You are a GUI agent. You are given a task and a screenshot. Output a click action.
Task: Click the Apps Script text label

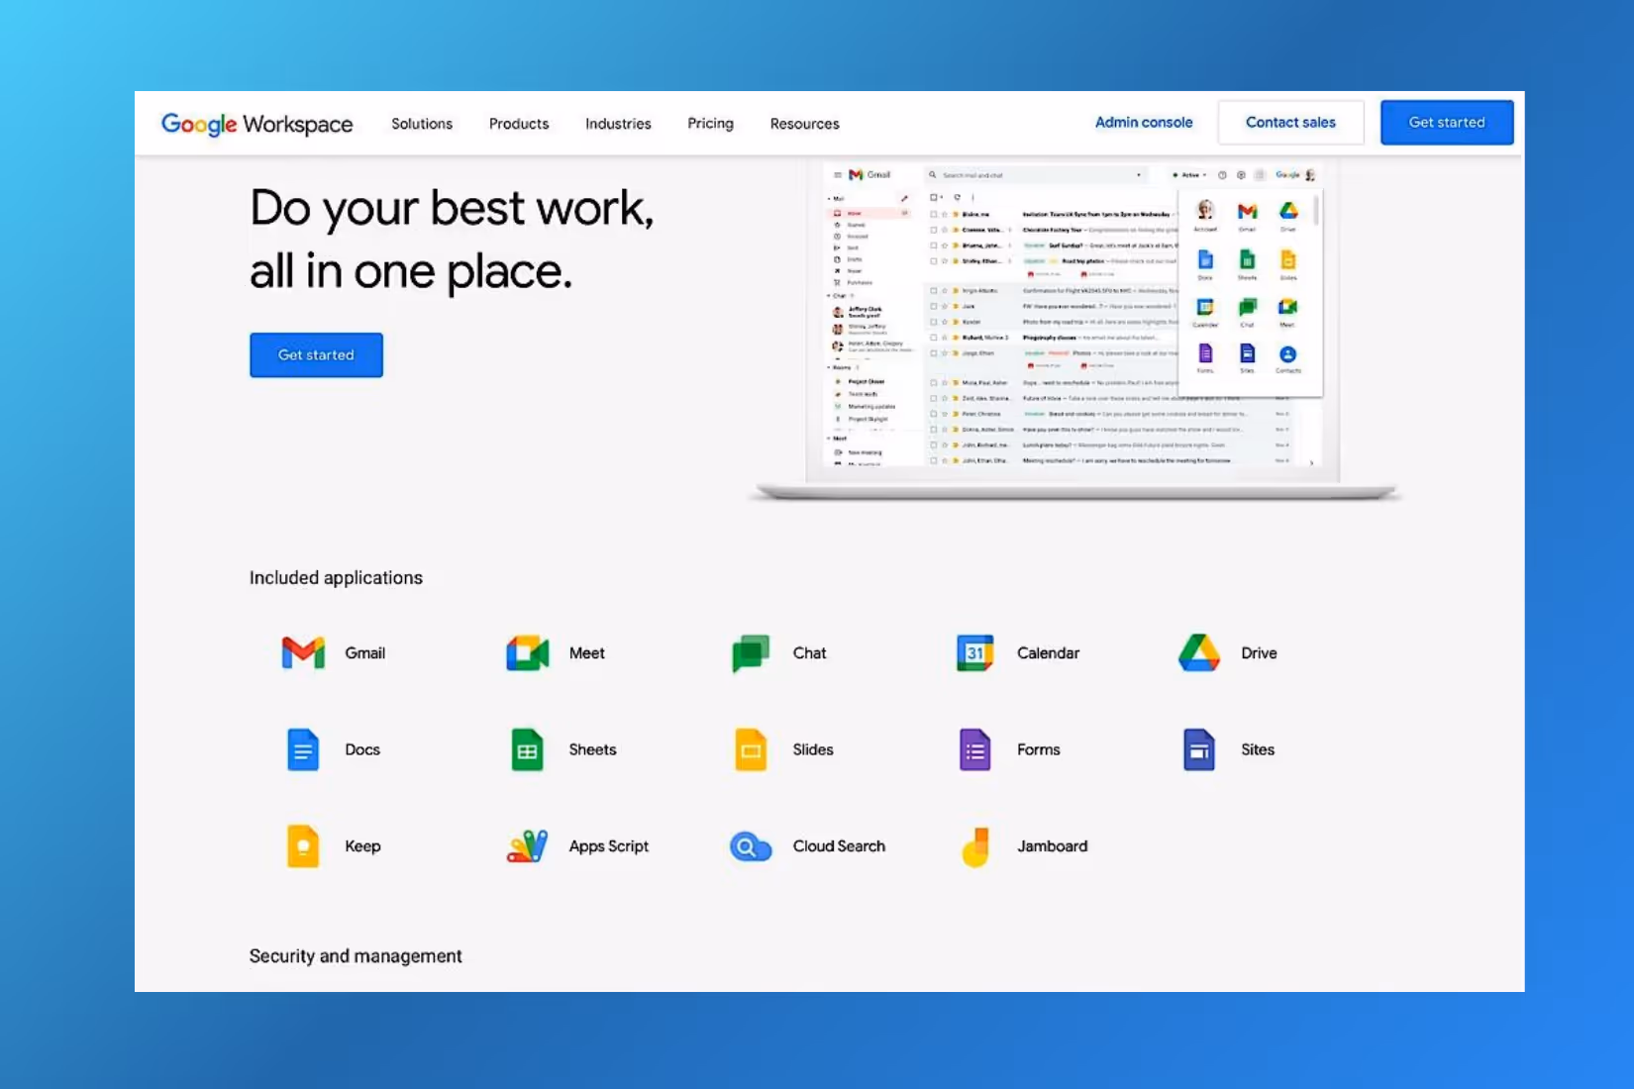point(609,846)
